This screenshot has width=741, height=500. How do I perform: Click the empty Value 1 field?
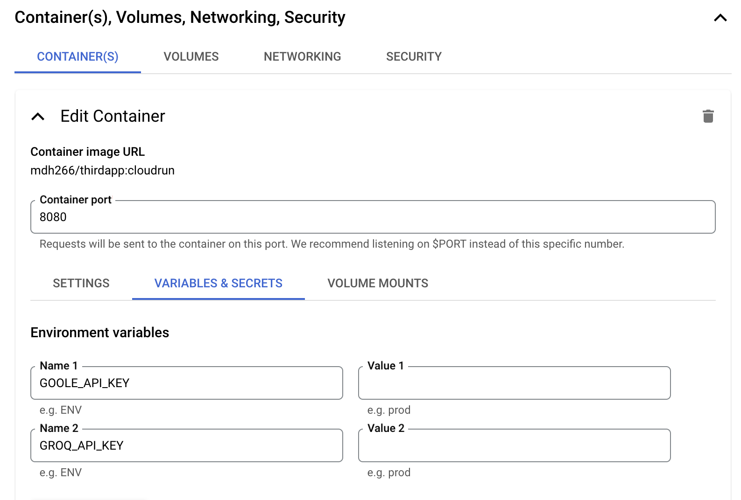click(x=514, y=383)
